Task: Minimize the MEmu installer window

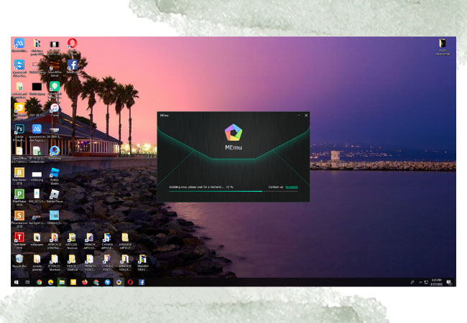Action: pos(298,115)
